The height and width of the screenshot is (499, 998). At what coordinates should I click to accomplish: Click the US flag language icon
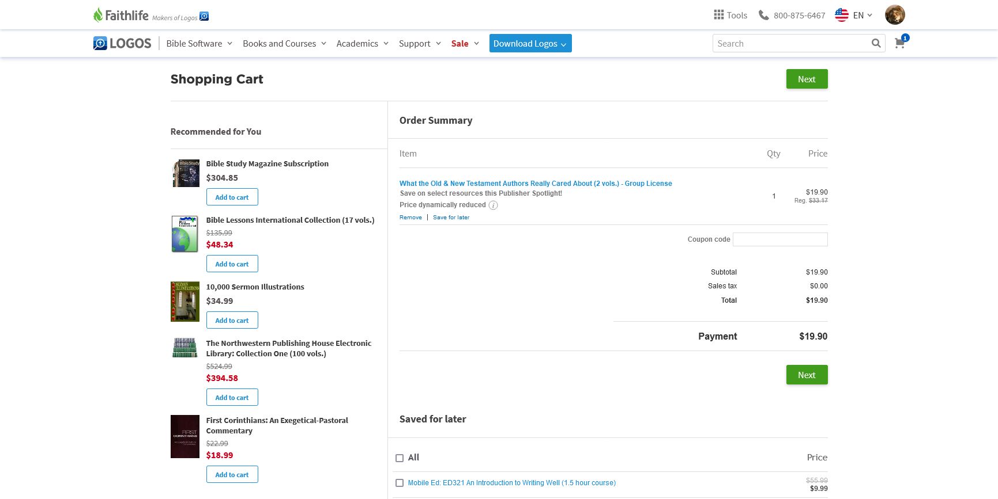click(842, 15)
